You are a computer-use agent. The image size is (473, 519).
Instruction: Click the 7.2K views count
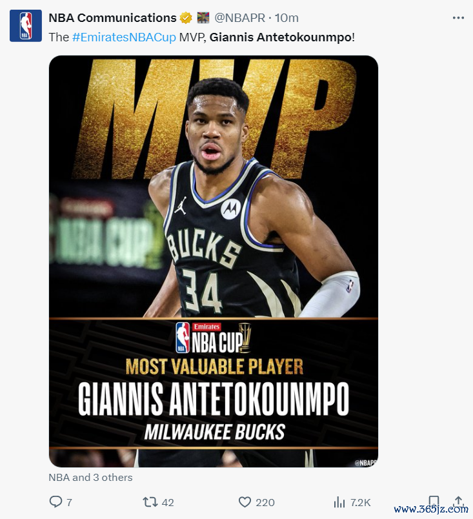361,502
